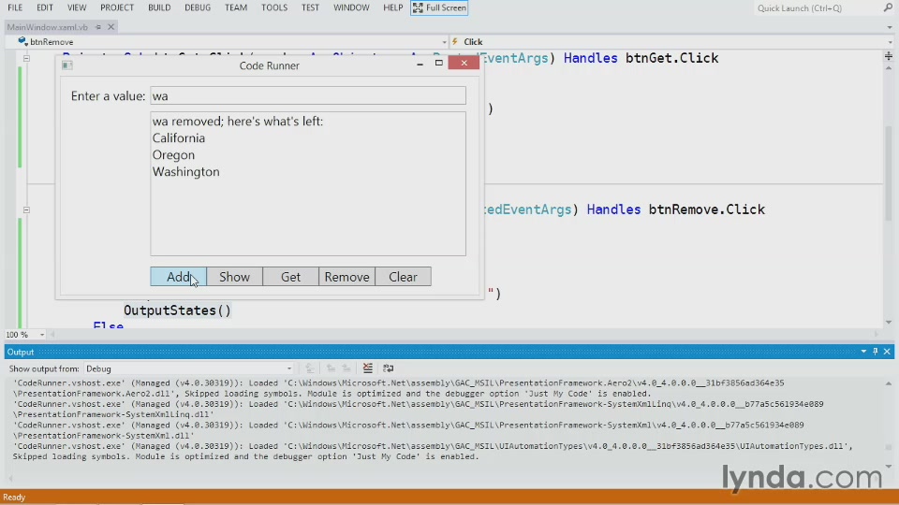899x505 pixels.
Task: Click the 'Ready' status bar text
Action: pos(14,497)
